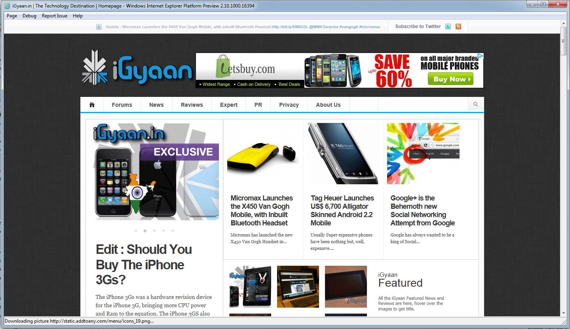Select the third carousel pagination dot
The height and width of the screenshot is (329, 570).
(x=154, y=231)
